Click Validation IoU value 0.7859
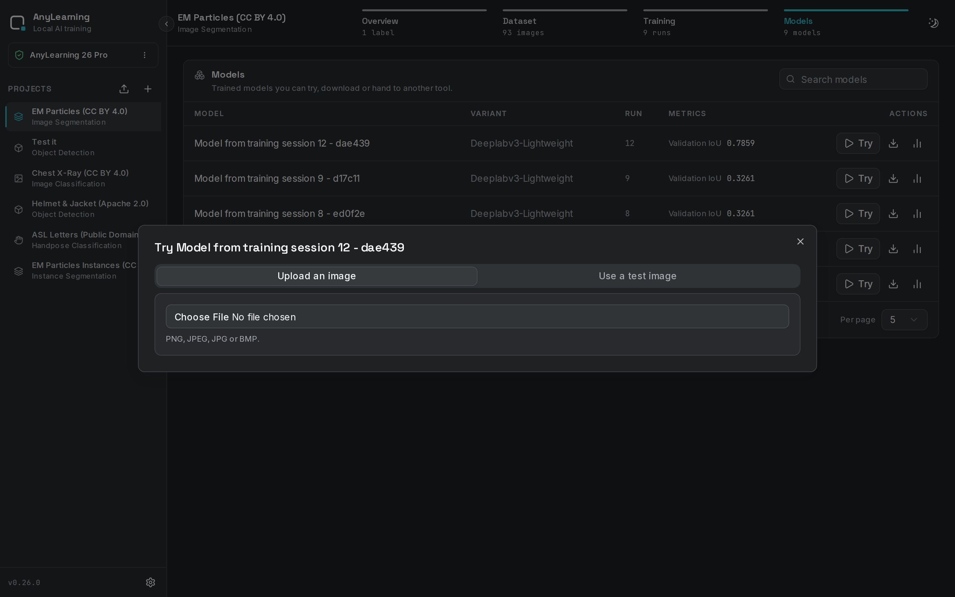 (741, 143)
